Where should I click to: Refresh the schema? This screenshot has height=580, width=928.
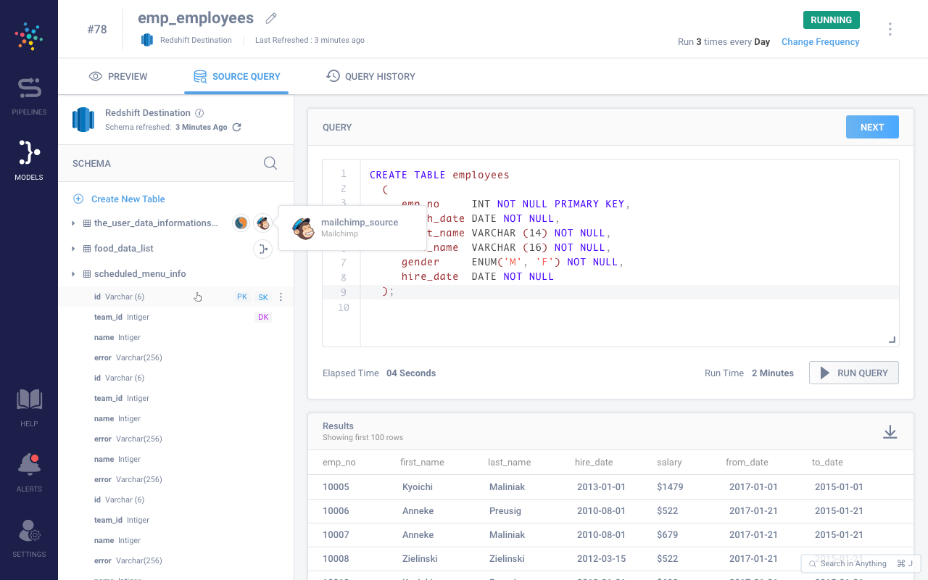click(236, 127)
